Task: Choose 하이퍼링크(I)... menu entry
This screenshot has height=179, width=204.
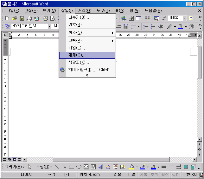Action: click(87, 70)
